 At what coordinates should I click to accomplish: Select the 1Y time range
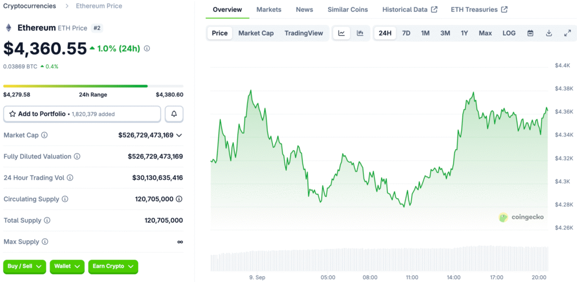click(464, 33)
